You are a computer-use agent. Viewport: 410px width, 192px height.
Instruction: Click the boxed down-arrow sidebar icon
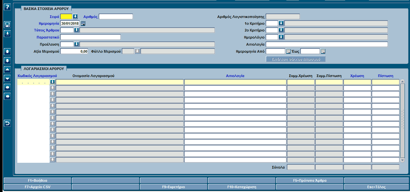point(7,60)
